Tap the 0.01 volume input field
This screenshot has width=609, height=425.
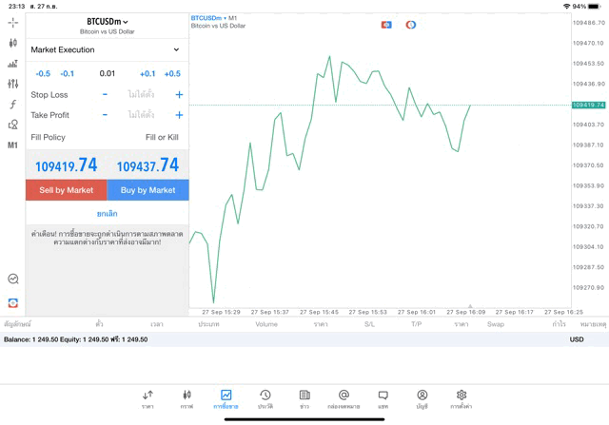[x=107, y=73]
